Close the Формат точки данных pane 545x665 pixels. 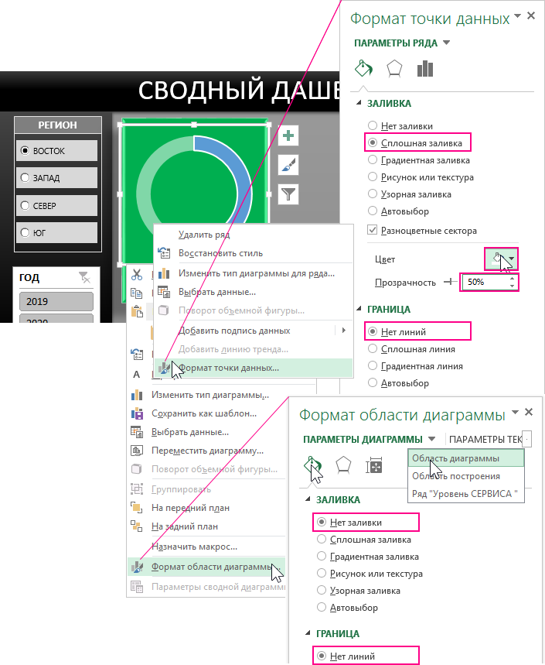tap(530, 16)
